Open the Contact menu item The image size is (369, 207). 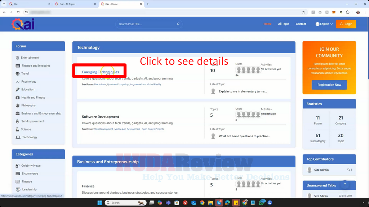301,24
